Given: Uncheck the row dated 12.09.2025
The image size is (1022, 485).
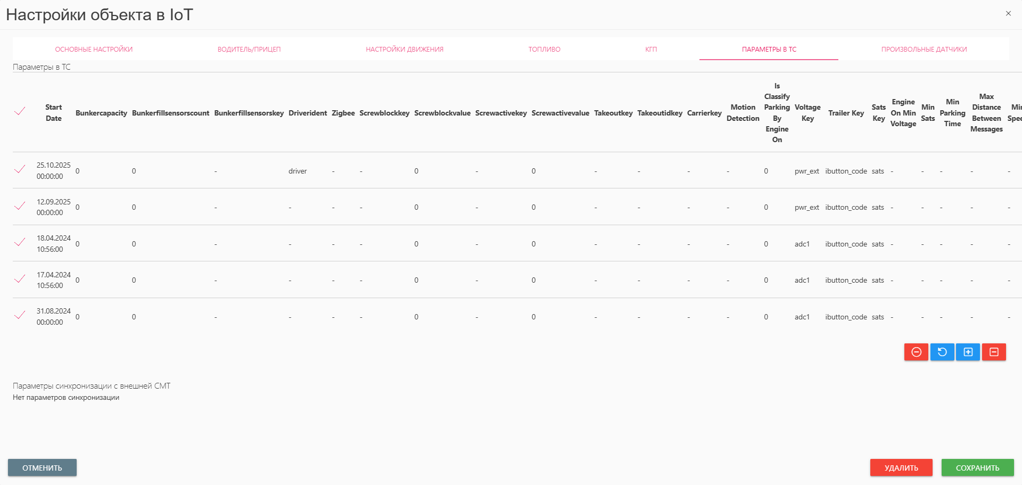Looking at the screenshot, I should [20, 206].
